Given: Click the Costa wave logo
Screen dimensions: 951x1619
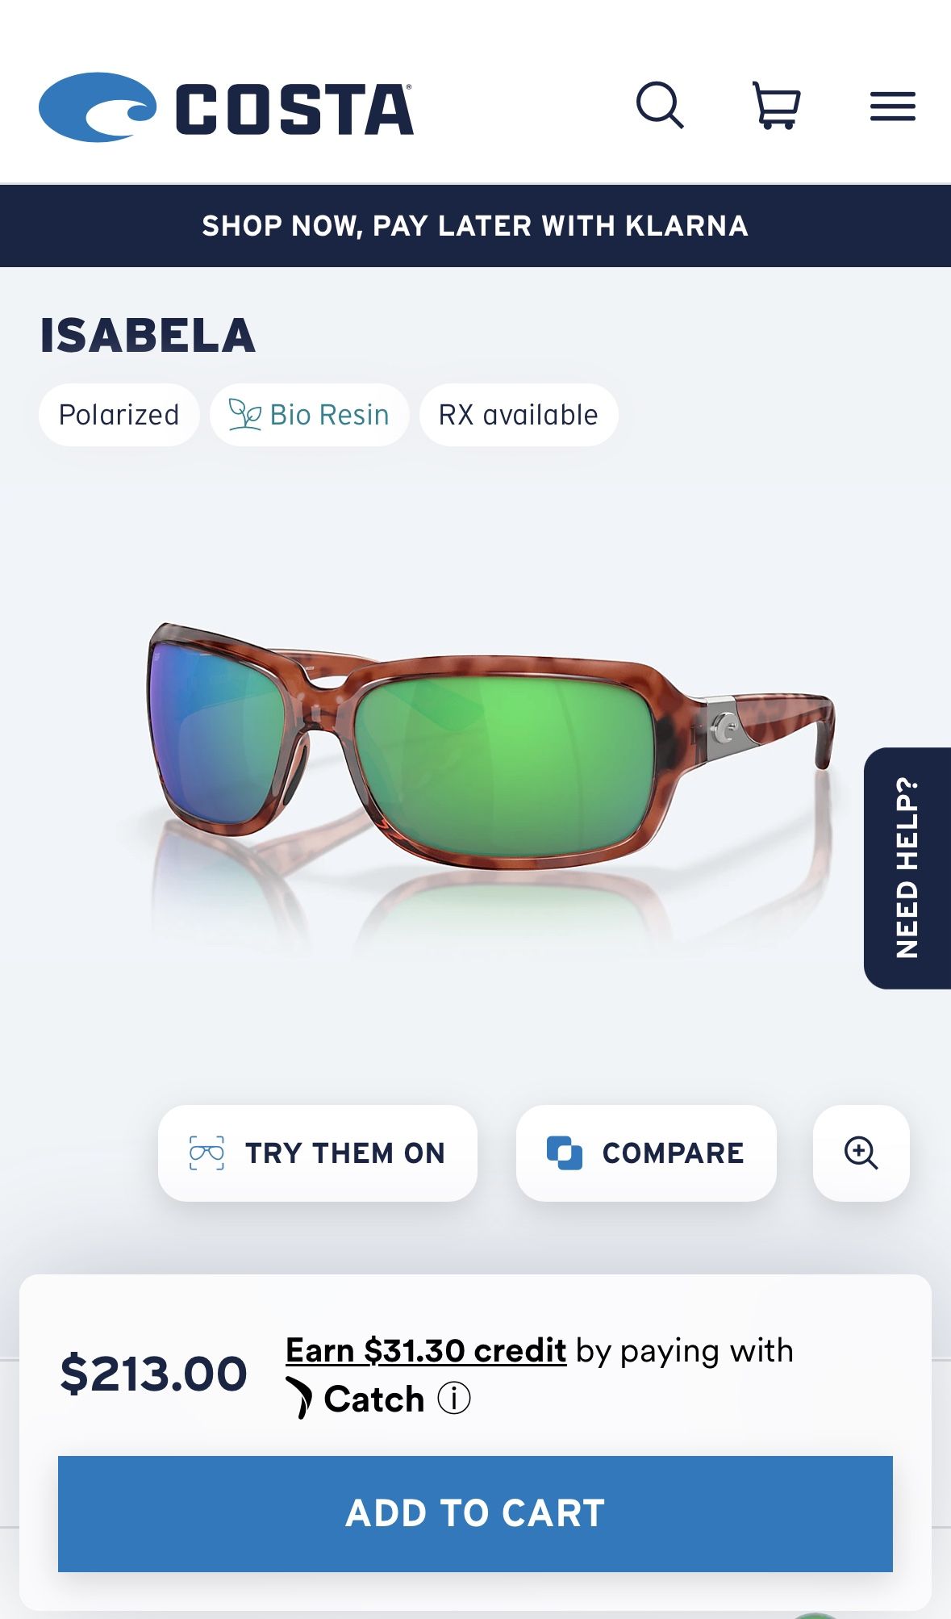Looking at the screenshot, I should coord(98,107).
